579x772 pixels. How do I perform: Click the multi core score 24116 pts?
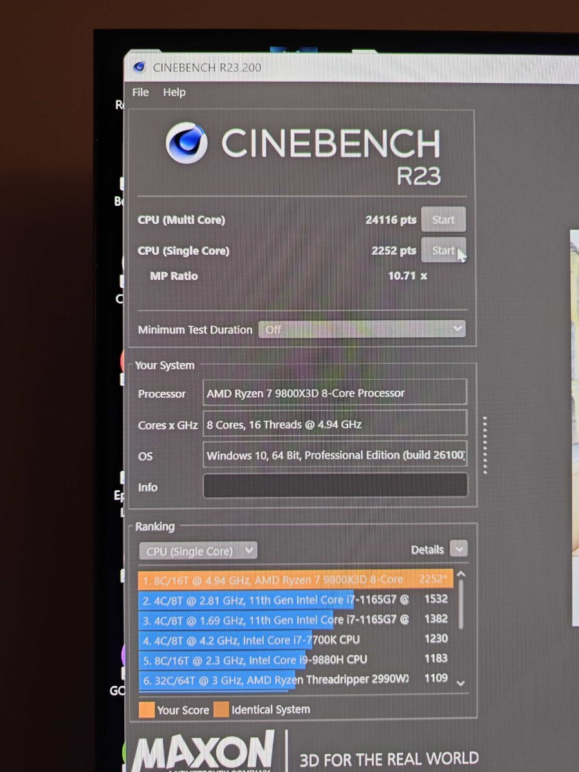pos(391,220)
